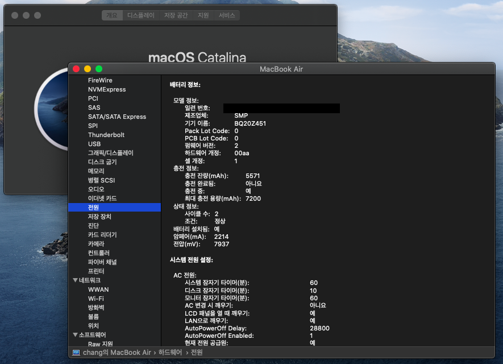Click chang의 MacBook Air in path bar
Screen dimensions: 503x364
point(117,353)
